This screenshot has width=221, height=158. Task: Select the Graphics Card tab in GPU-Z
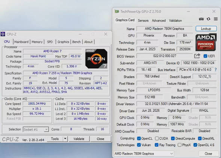[x=125, y=20]
